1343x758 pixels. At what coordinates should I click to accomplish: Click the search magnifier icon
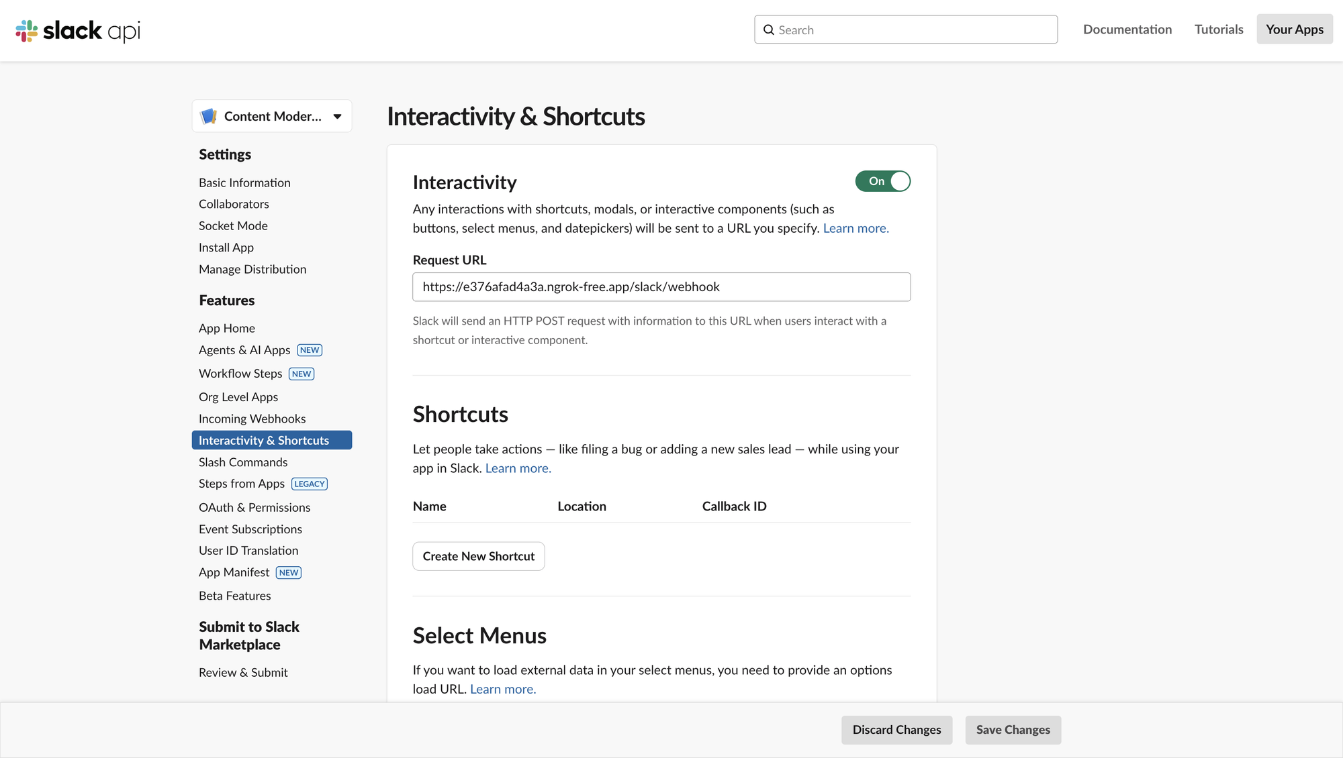tap(769, 30)
